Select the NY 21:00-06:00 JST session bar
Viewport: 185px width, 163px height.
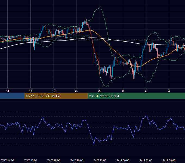tap(136, 96)
